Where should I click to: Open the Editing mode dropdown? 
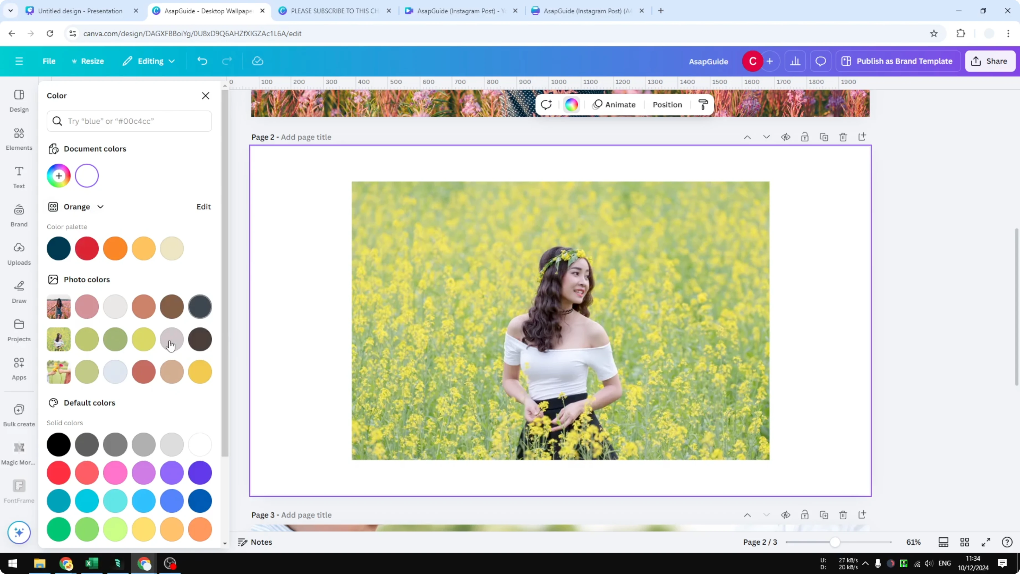(x=149, y=61)
